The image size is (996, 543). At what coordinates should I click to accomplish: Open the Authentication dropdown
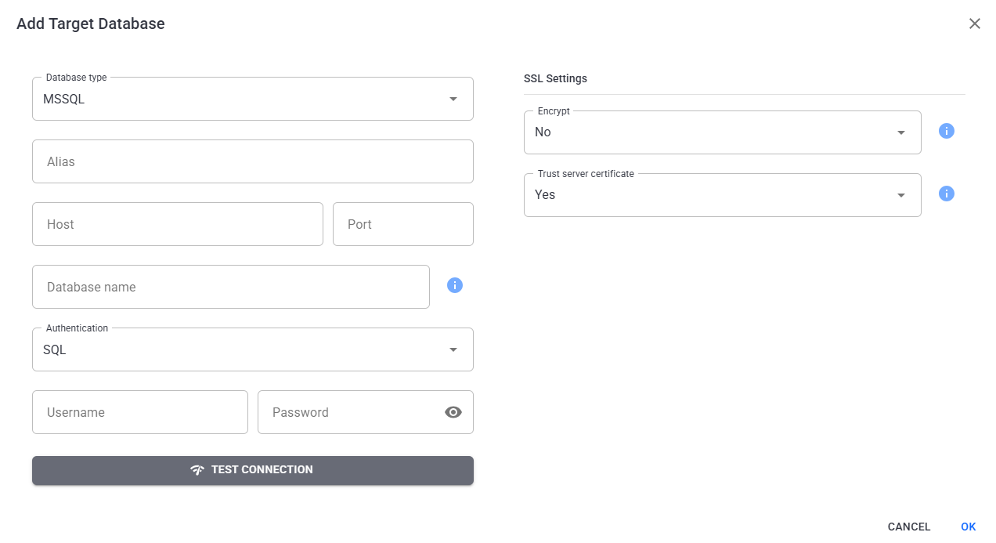[x=253, y=349]
